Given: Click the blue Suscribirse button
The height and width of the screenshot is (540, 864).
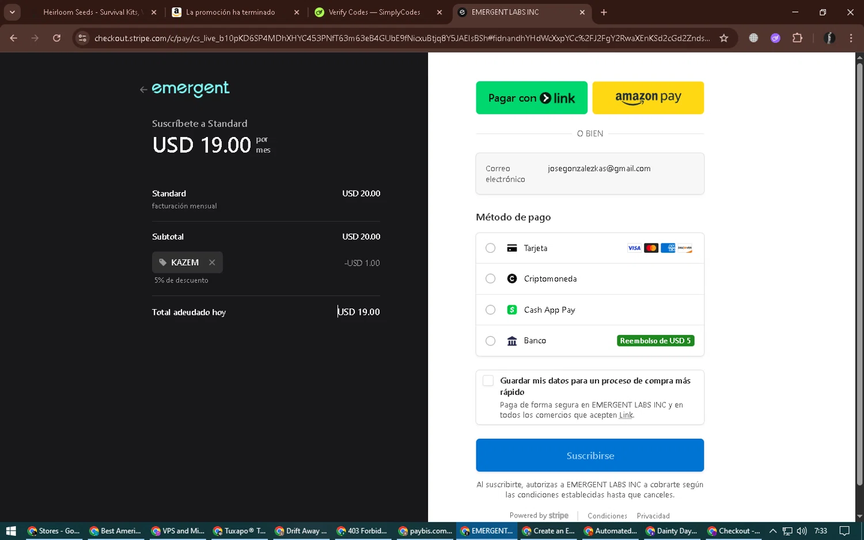Looking at the screenshot, I should pos(590,455).
